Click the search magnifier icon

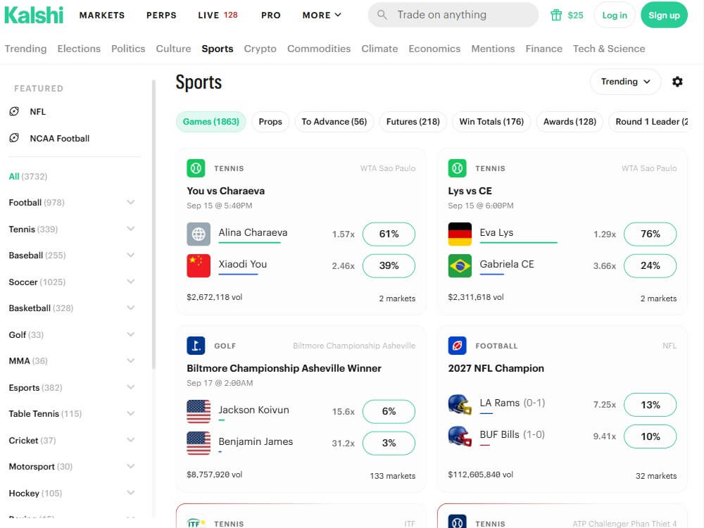tap(382, 15)
